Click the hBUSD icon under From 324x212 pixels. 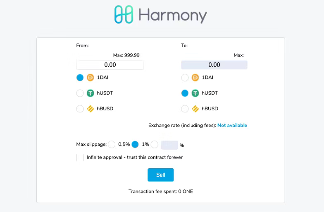(90, 109)
